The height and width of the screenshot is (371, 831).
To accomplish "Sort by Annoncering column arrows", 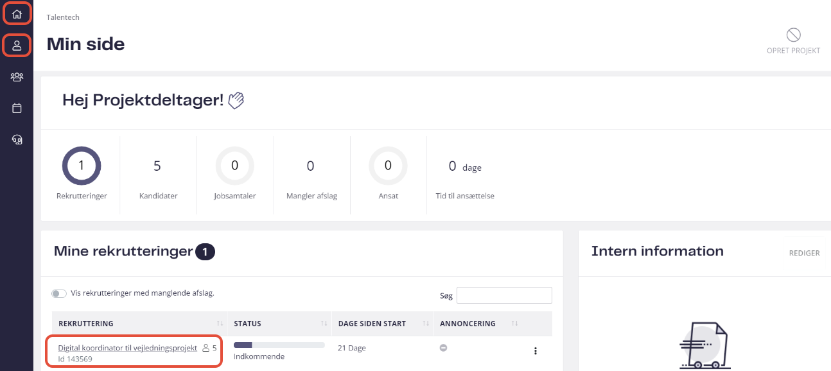I will [515, 324].
